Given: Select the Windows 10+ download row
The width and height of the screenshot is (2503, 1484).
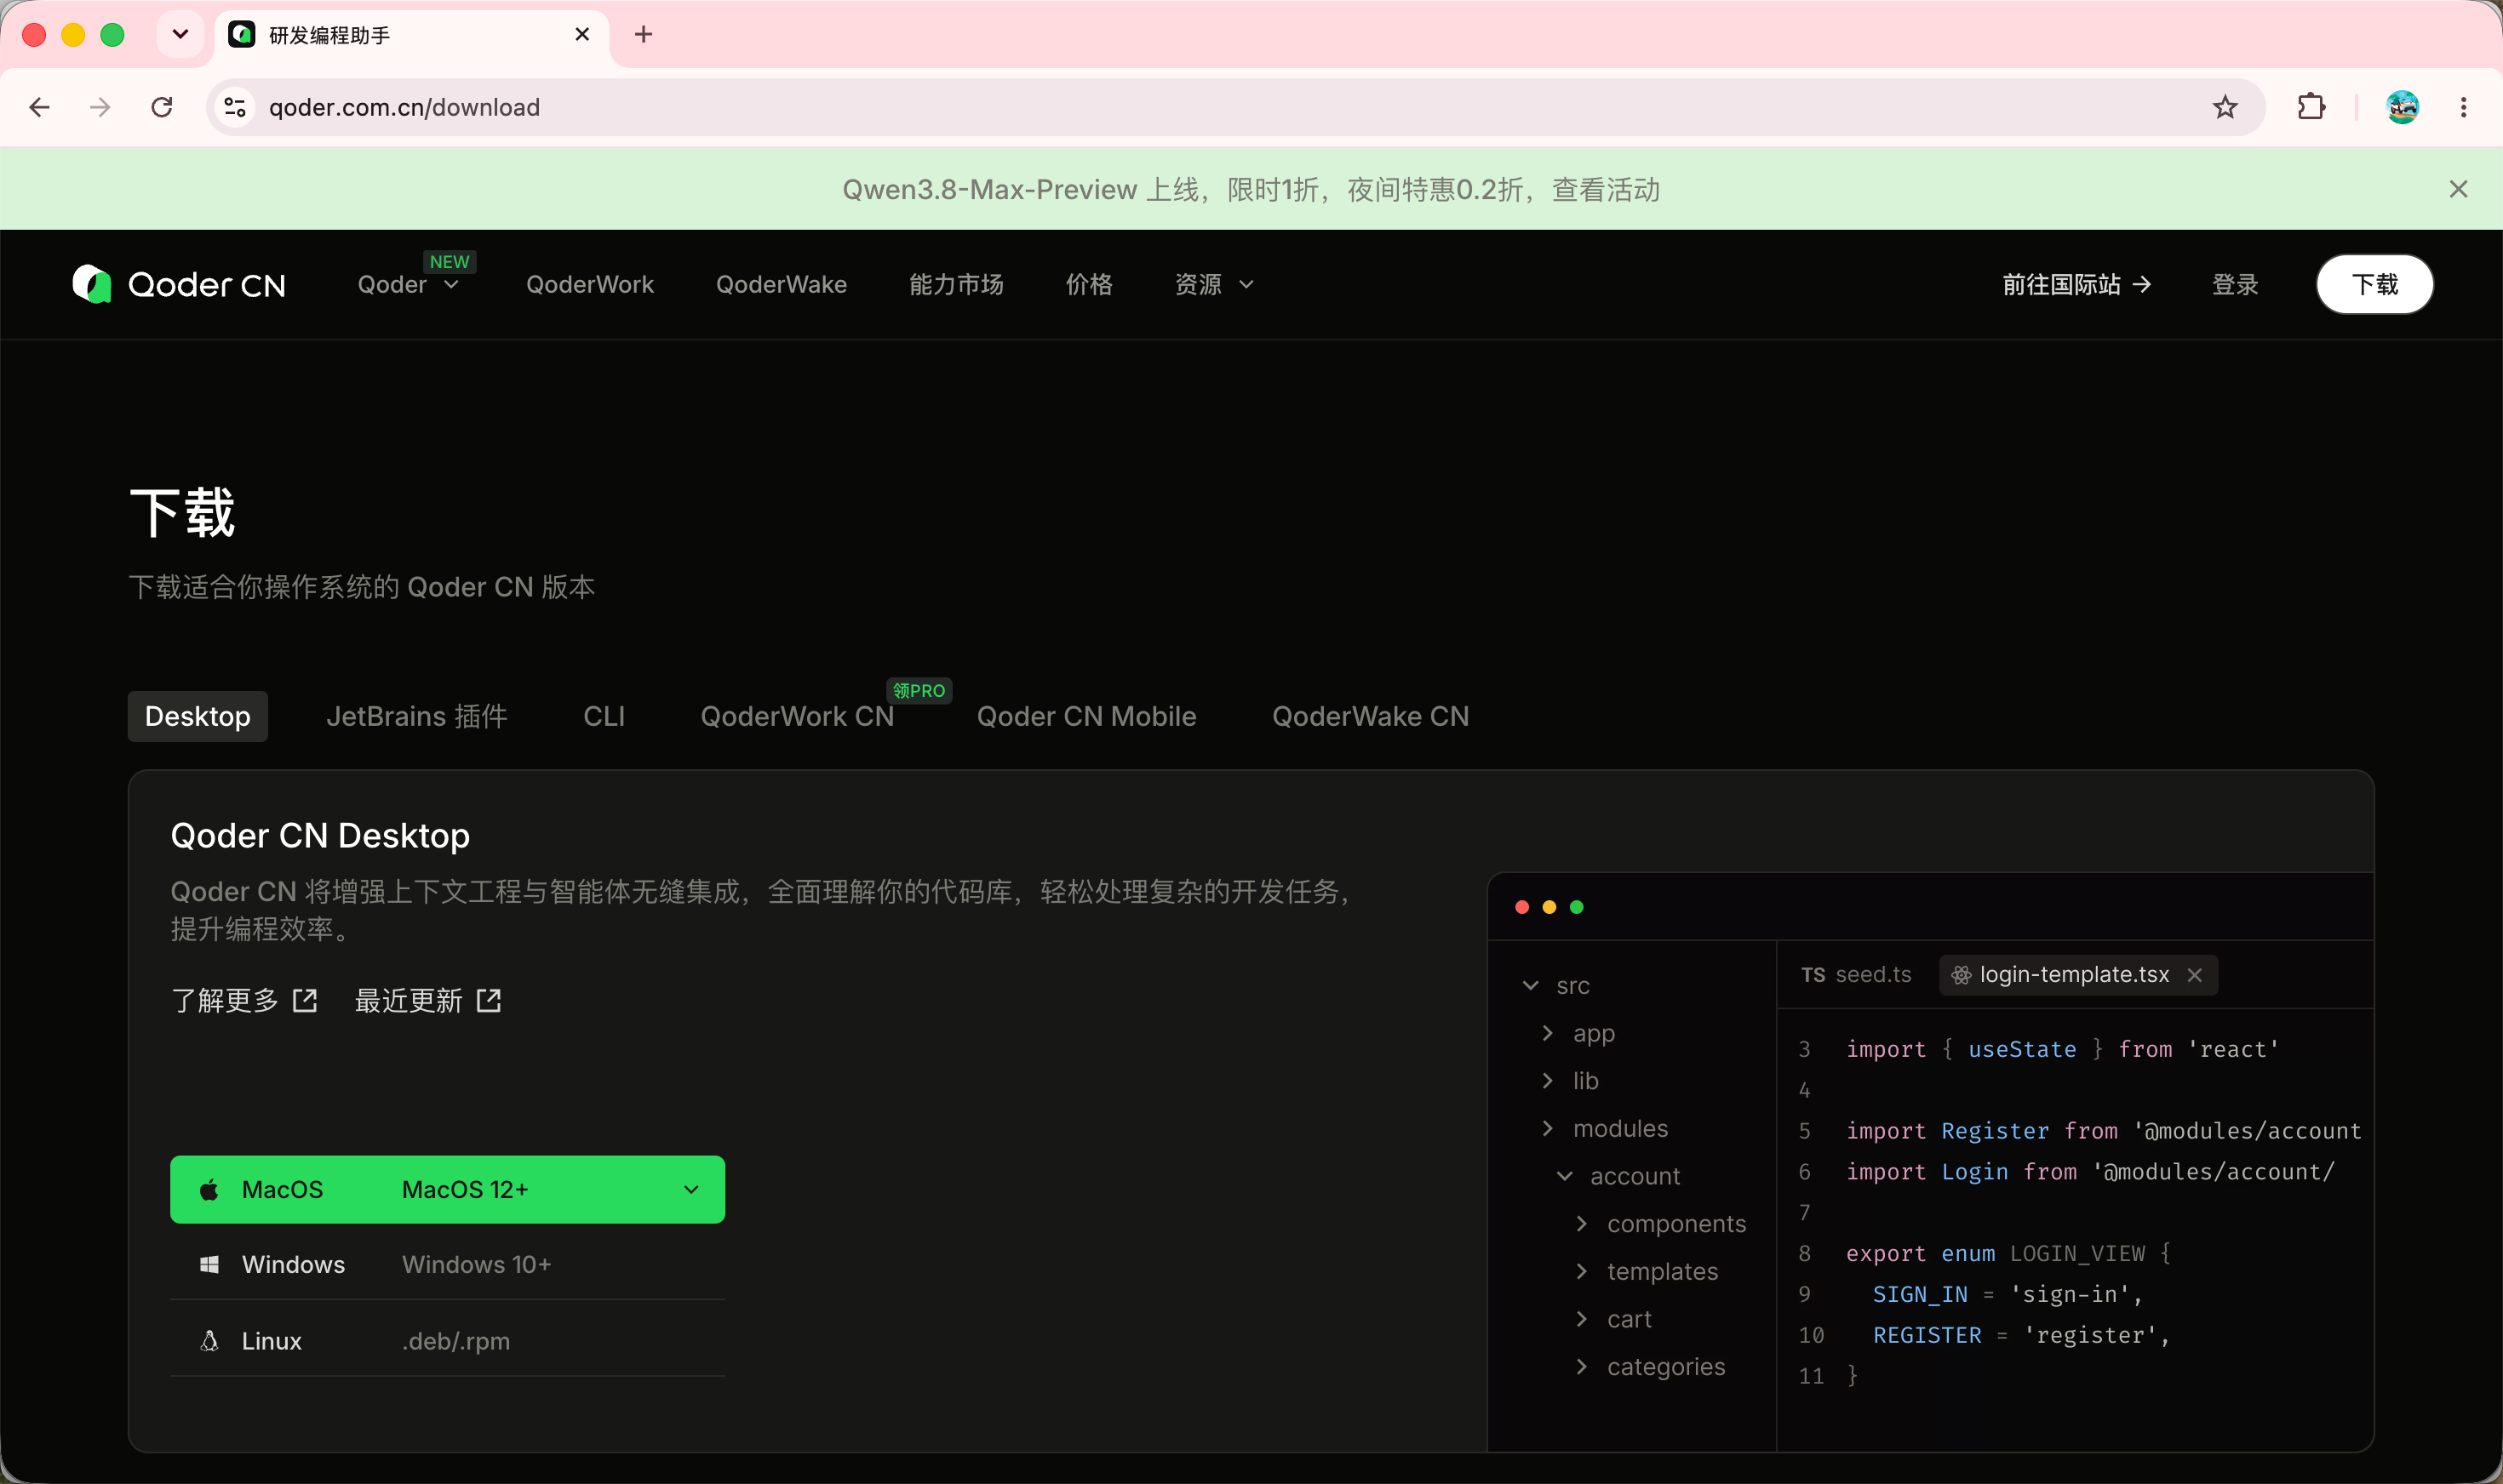Looking at the screenshot, I should pyautogui.click(x=447, y=1265).
